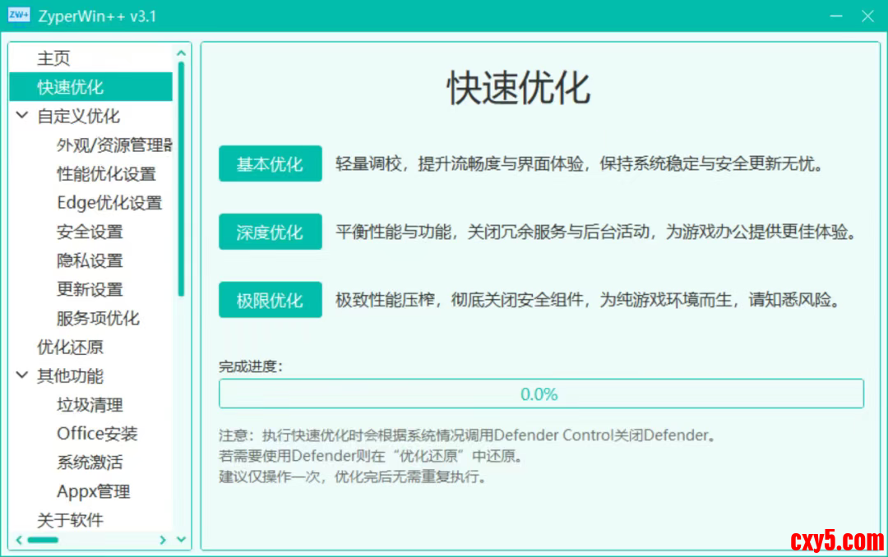
Task: Click the sidebar scroll-down arrow
Action: click(181, 540)
